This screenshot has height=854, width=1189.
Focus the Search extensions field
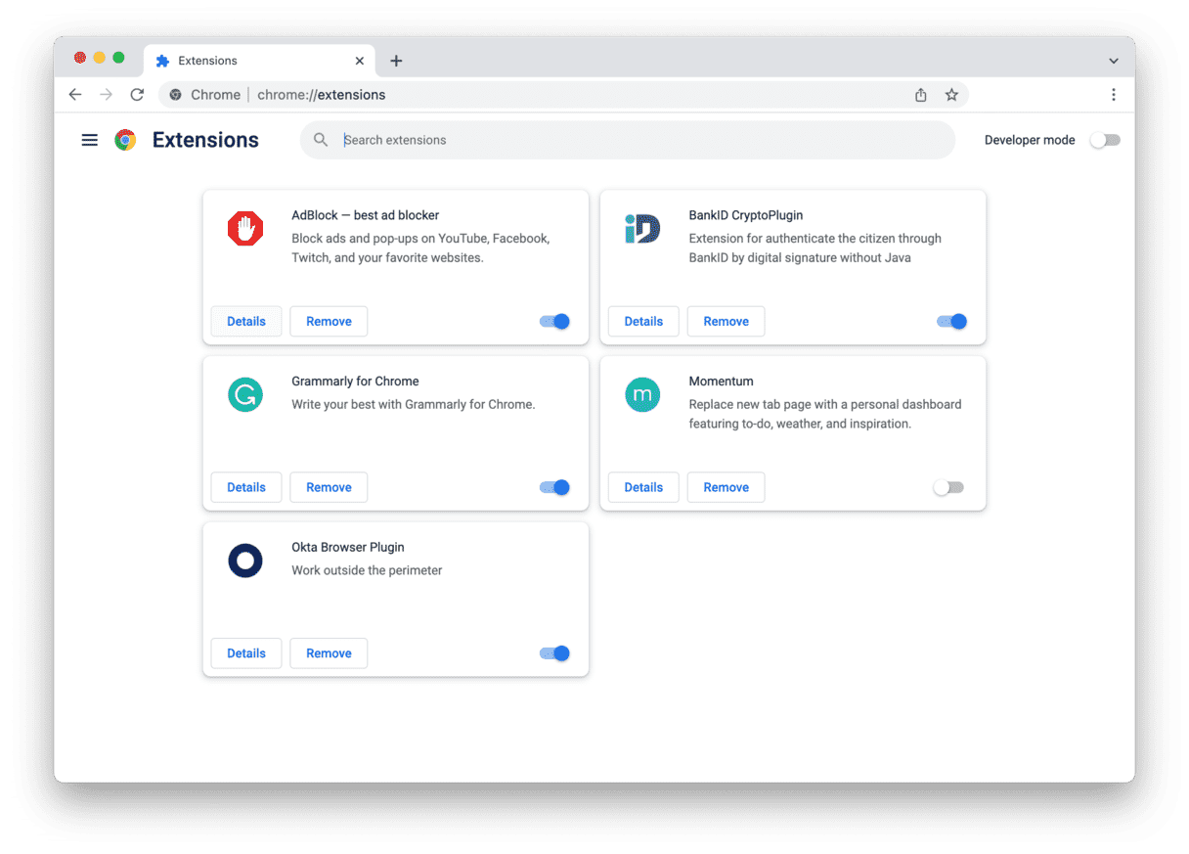click(628, 140)
